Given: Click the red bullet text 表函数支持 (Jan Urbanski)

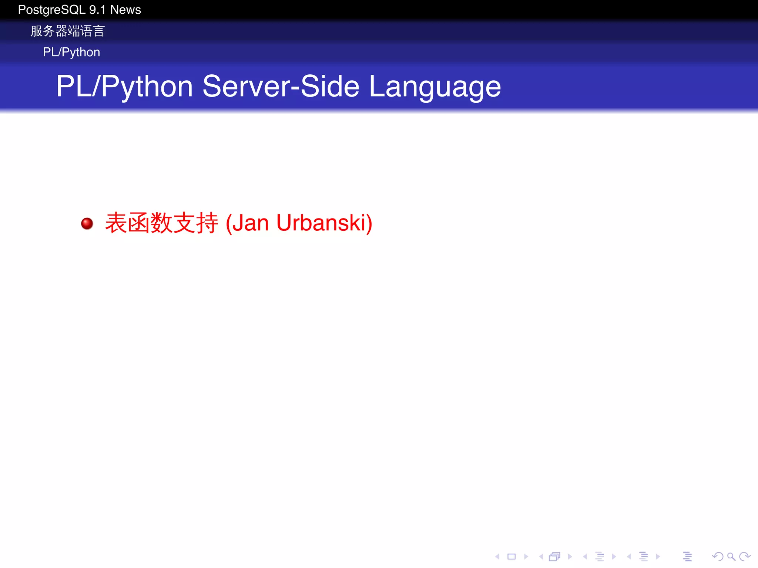Looking at the screenshot, I should point(239,223).
